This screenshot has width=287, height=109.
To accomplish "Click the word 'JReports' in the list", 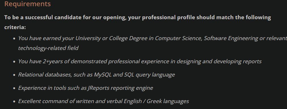I will point(98,88).
